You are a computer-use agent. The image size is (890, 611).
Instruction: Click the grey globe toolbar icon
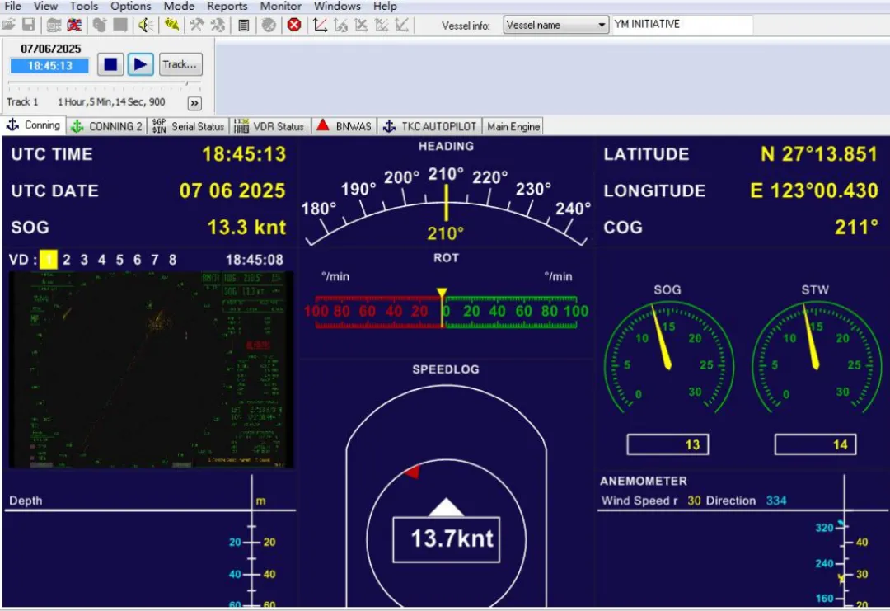(269, 25)
